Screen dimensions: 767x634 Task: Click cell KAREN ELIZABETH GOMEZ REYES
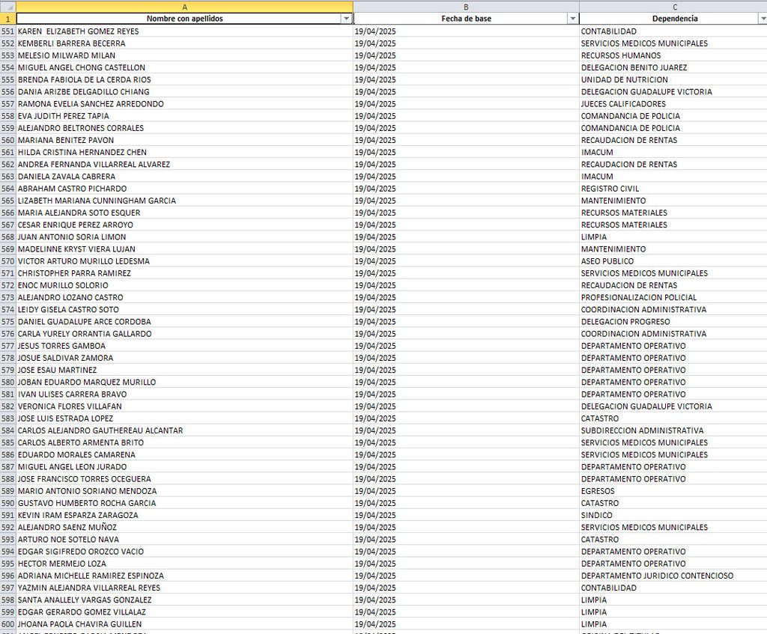pos(184,31)
